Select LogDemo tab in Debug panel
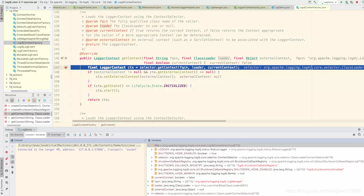This screenshot has height=196, width=364. pos(27,130)
